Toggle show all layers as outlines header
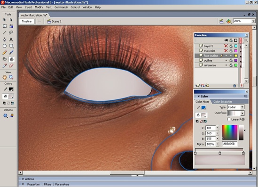 click(236, 40)
